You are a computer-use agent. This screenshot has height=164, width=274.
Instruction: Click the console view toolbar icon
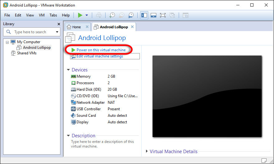click(x=185, y=15)
